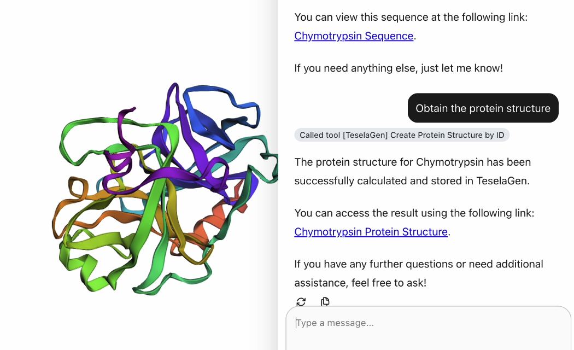Focus the Type a message input field
This screenshot has height=350, width=574.
click(428, 323)
